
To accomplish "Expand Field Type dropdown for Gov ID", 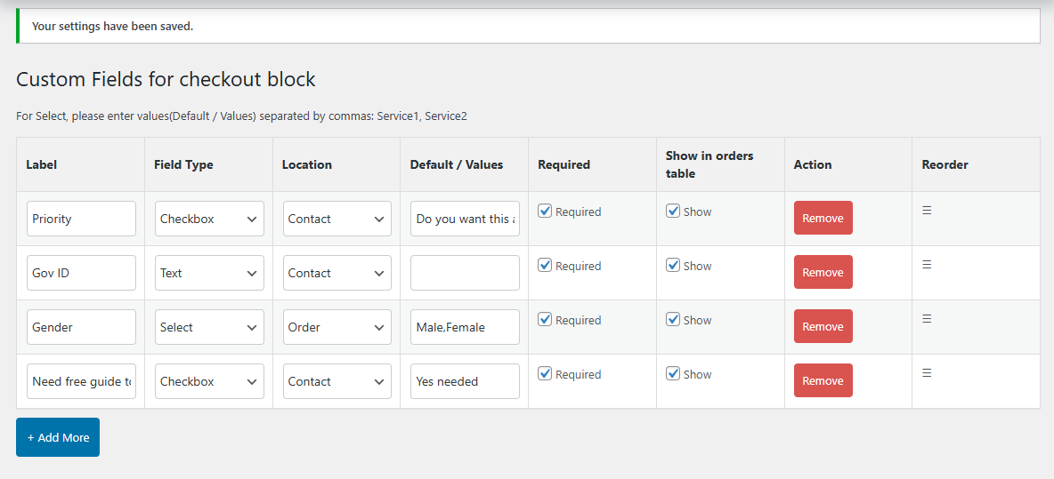I will (x=209, y=273).
